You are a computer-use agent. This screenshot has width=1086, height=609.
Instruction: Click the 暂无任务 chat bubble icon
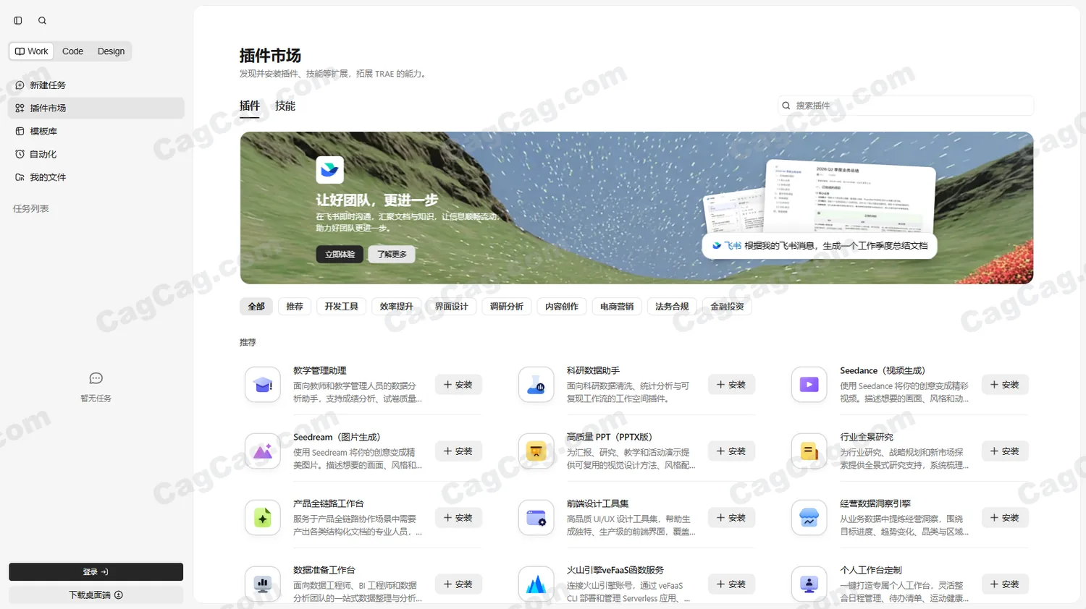(x=96, y=378)
